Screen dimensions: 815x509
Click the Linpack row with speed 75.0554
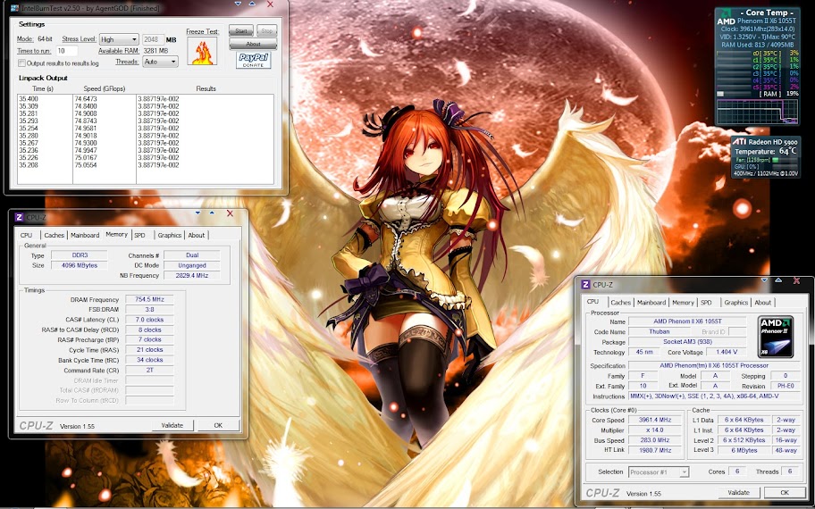point(146,165)
